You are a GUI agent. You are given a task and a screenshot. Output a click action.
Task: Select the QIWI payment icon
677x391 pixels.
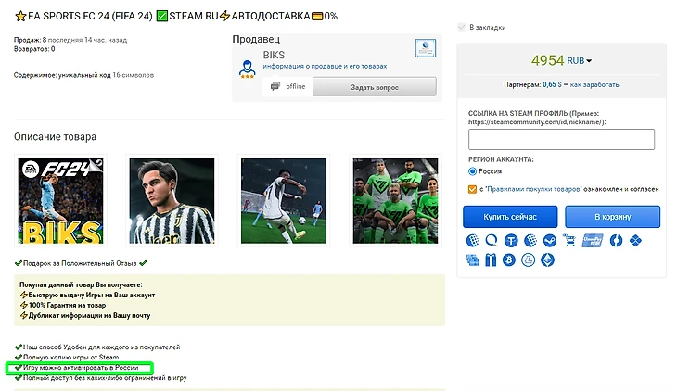pos(491,240)
